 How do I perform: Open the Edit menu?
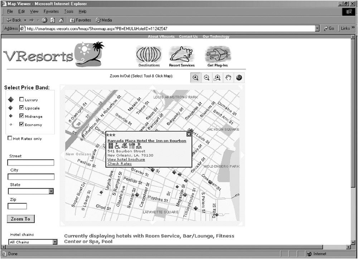21,11
